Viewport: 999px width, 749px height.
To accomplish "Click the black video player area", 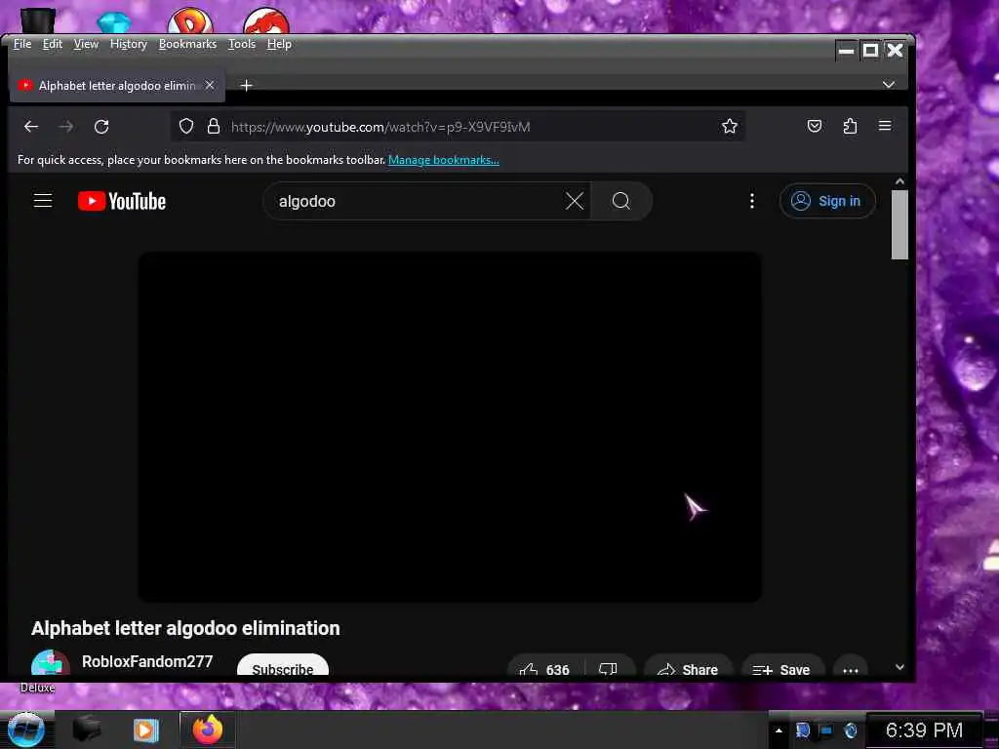I will 449,426.
